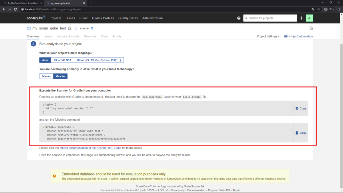343x193 pixels.
Task: Switch to the Code tab
Action: 104,36
